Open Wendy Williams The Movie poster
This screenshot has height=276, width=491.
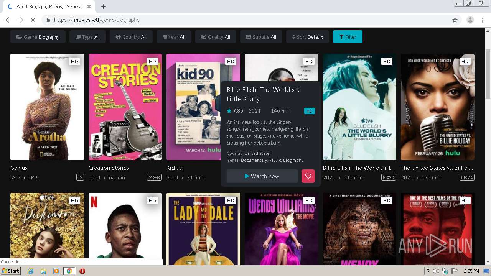click(282, 229)
